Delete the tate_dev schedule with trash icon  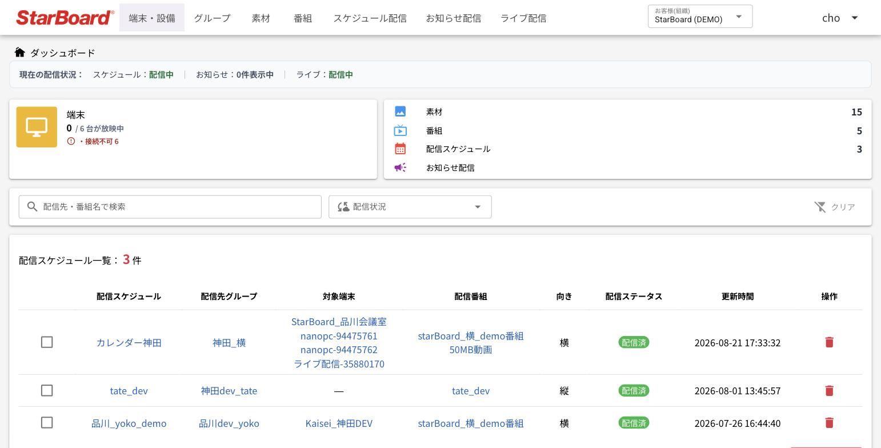pos(830,390)
